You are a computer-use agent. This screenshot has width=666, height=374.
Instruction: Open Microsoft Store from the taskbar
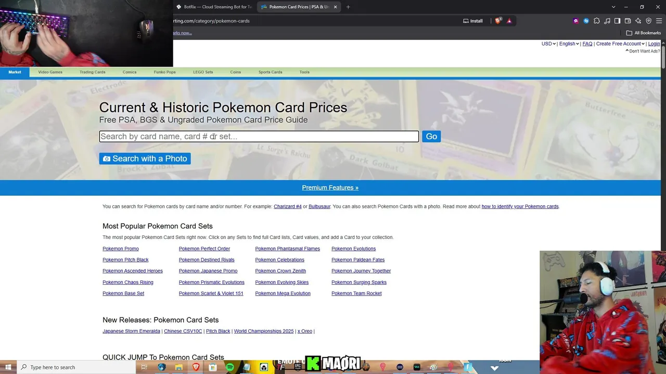click(x=213, y=367)
